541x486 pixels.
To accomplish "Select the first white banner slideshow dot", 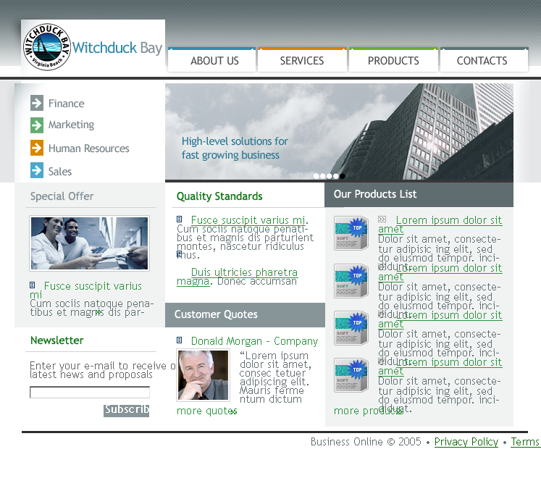I will click(316, 176).
